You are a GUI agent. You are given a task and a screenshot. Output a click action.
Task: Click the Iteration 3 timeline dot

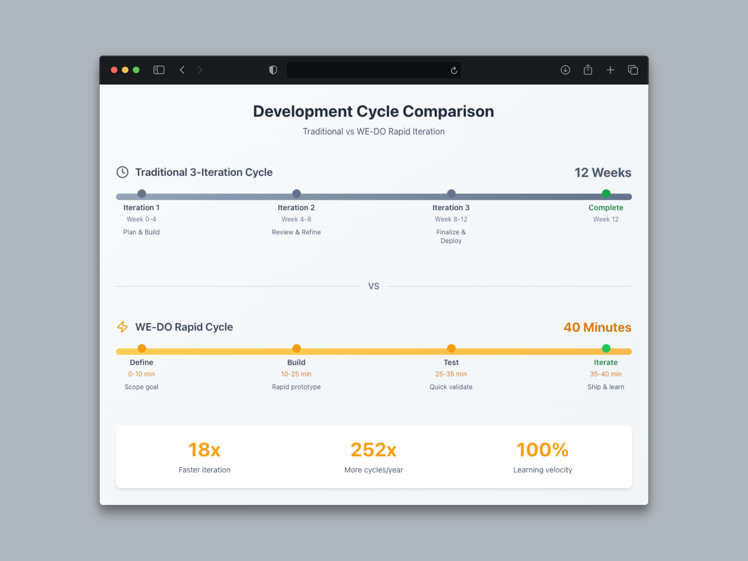coord(451,194)
